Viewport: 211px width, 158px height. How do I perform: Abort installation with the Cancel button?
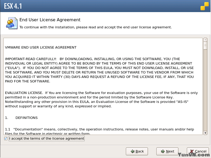coord(198,151)
